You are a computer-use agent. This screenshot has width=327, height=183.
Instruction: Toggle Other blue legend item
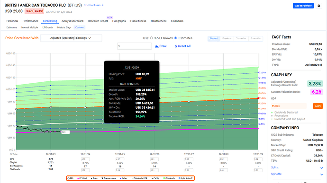(124, 178)
